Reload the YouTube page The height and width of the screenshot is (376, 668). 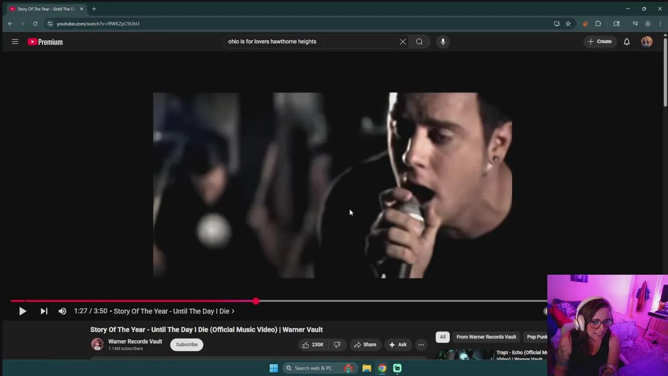35,23
